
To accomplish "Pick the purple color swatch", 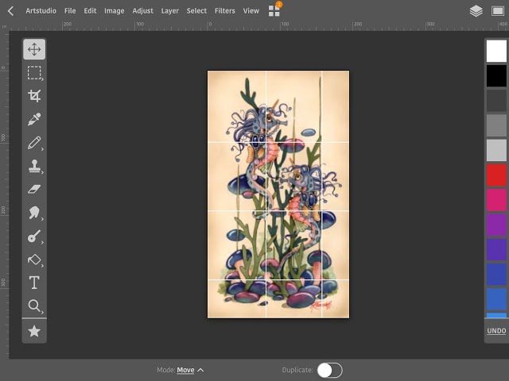I will [x=496, y=225].
